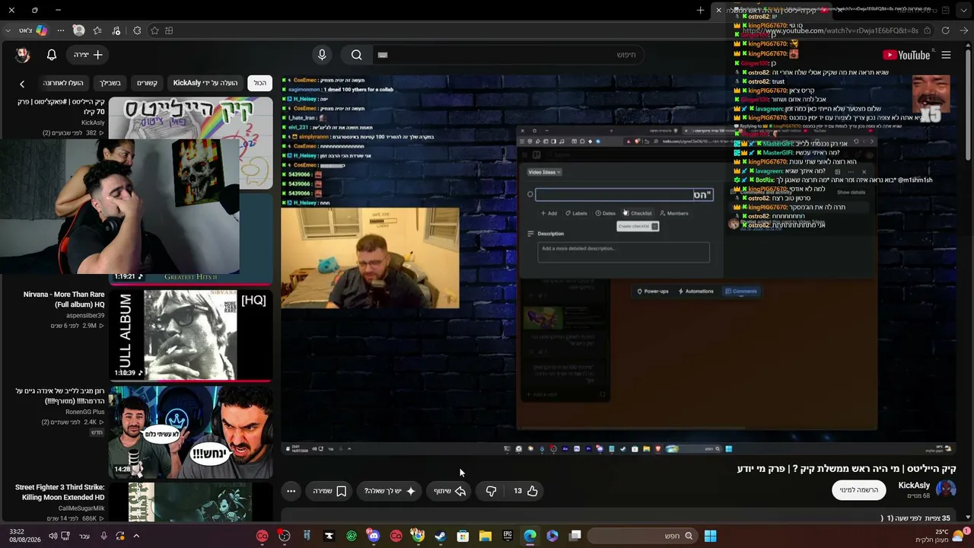Click the 'יש לך שאלה?' ask button
The image size is (974, 548).
point(390,491)
